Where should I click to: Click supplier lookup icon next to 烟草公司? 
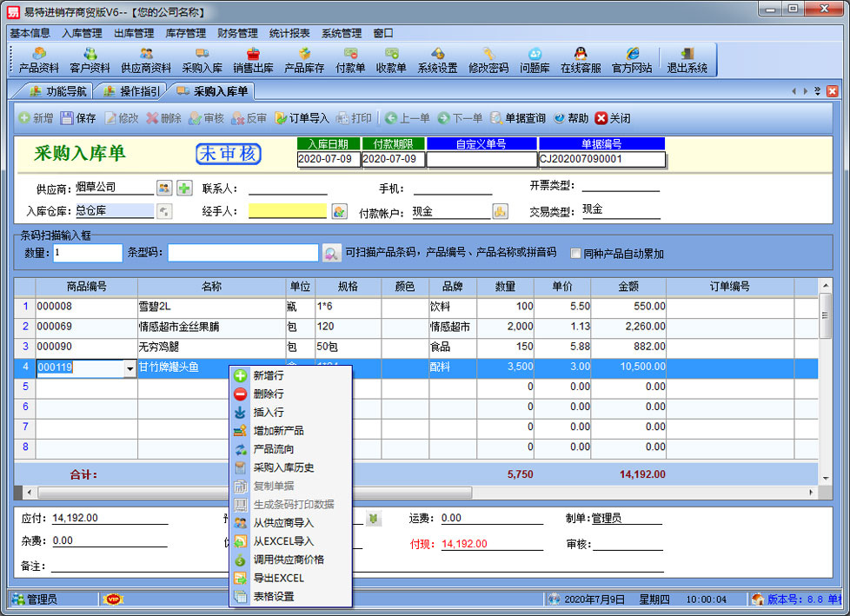(x=164, y=188)
